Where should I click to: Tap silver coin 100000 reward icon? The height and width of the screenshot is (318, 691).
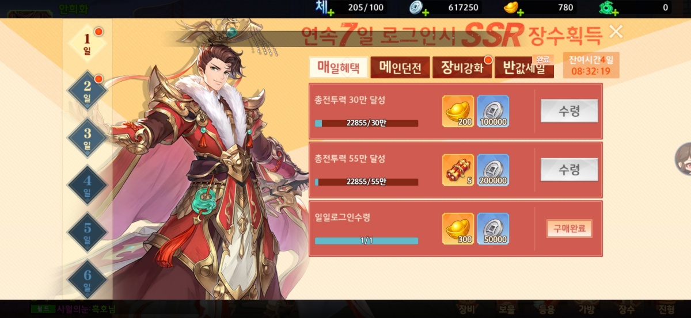tap(493, 111)
